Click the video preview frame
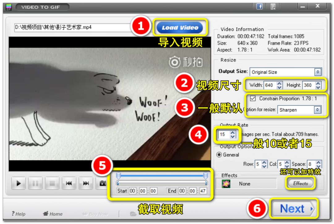The height and width of the screenshot is (224, 334). 110,104
